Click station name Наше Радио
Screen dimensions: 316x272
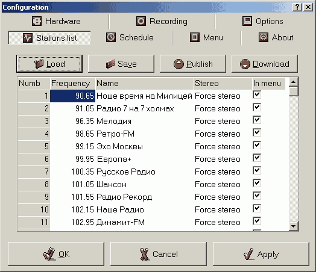tap(120, 209)
